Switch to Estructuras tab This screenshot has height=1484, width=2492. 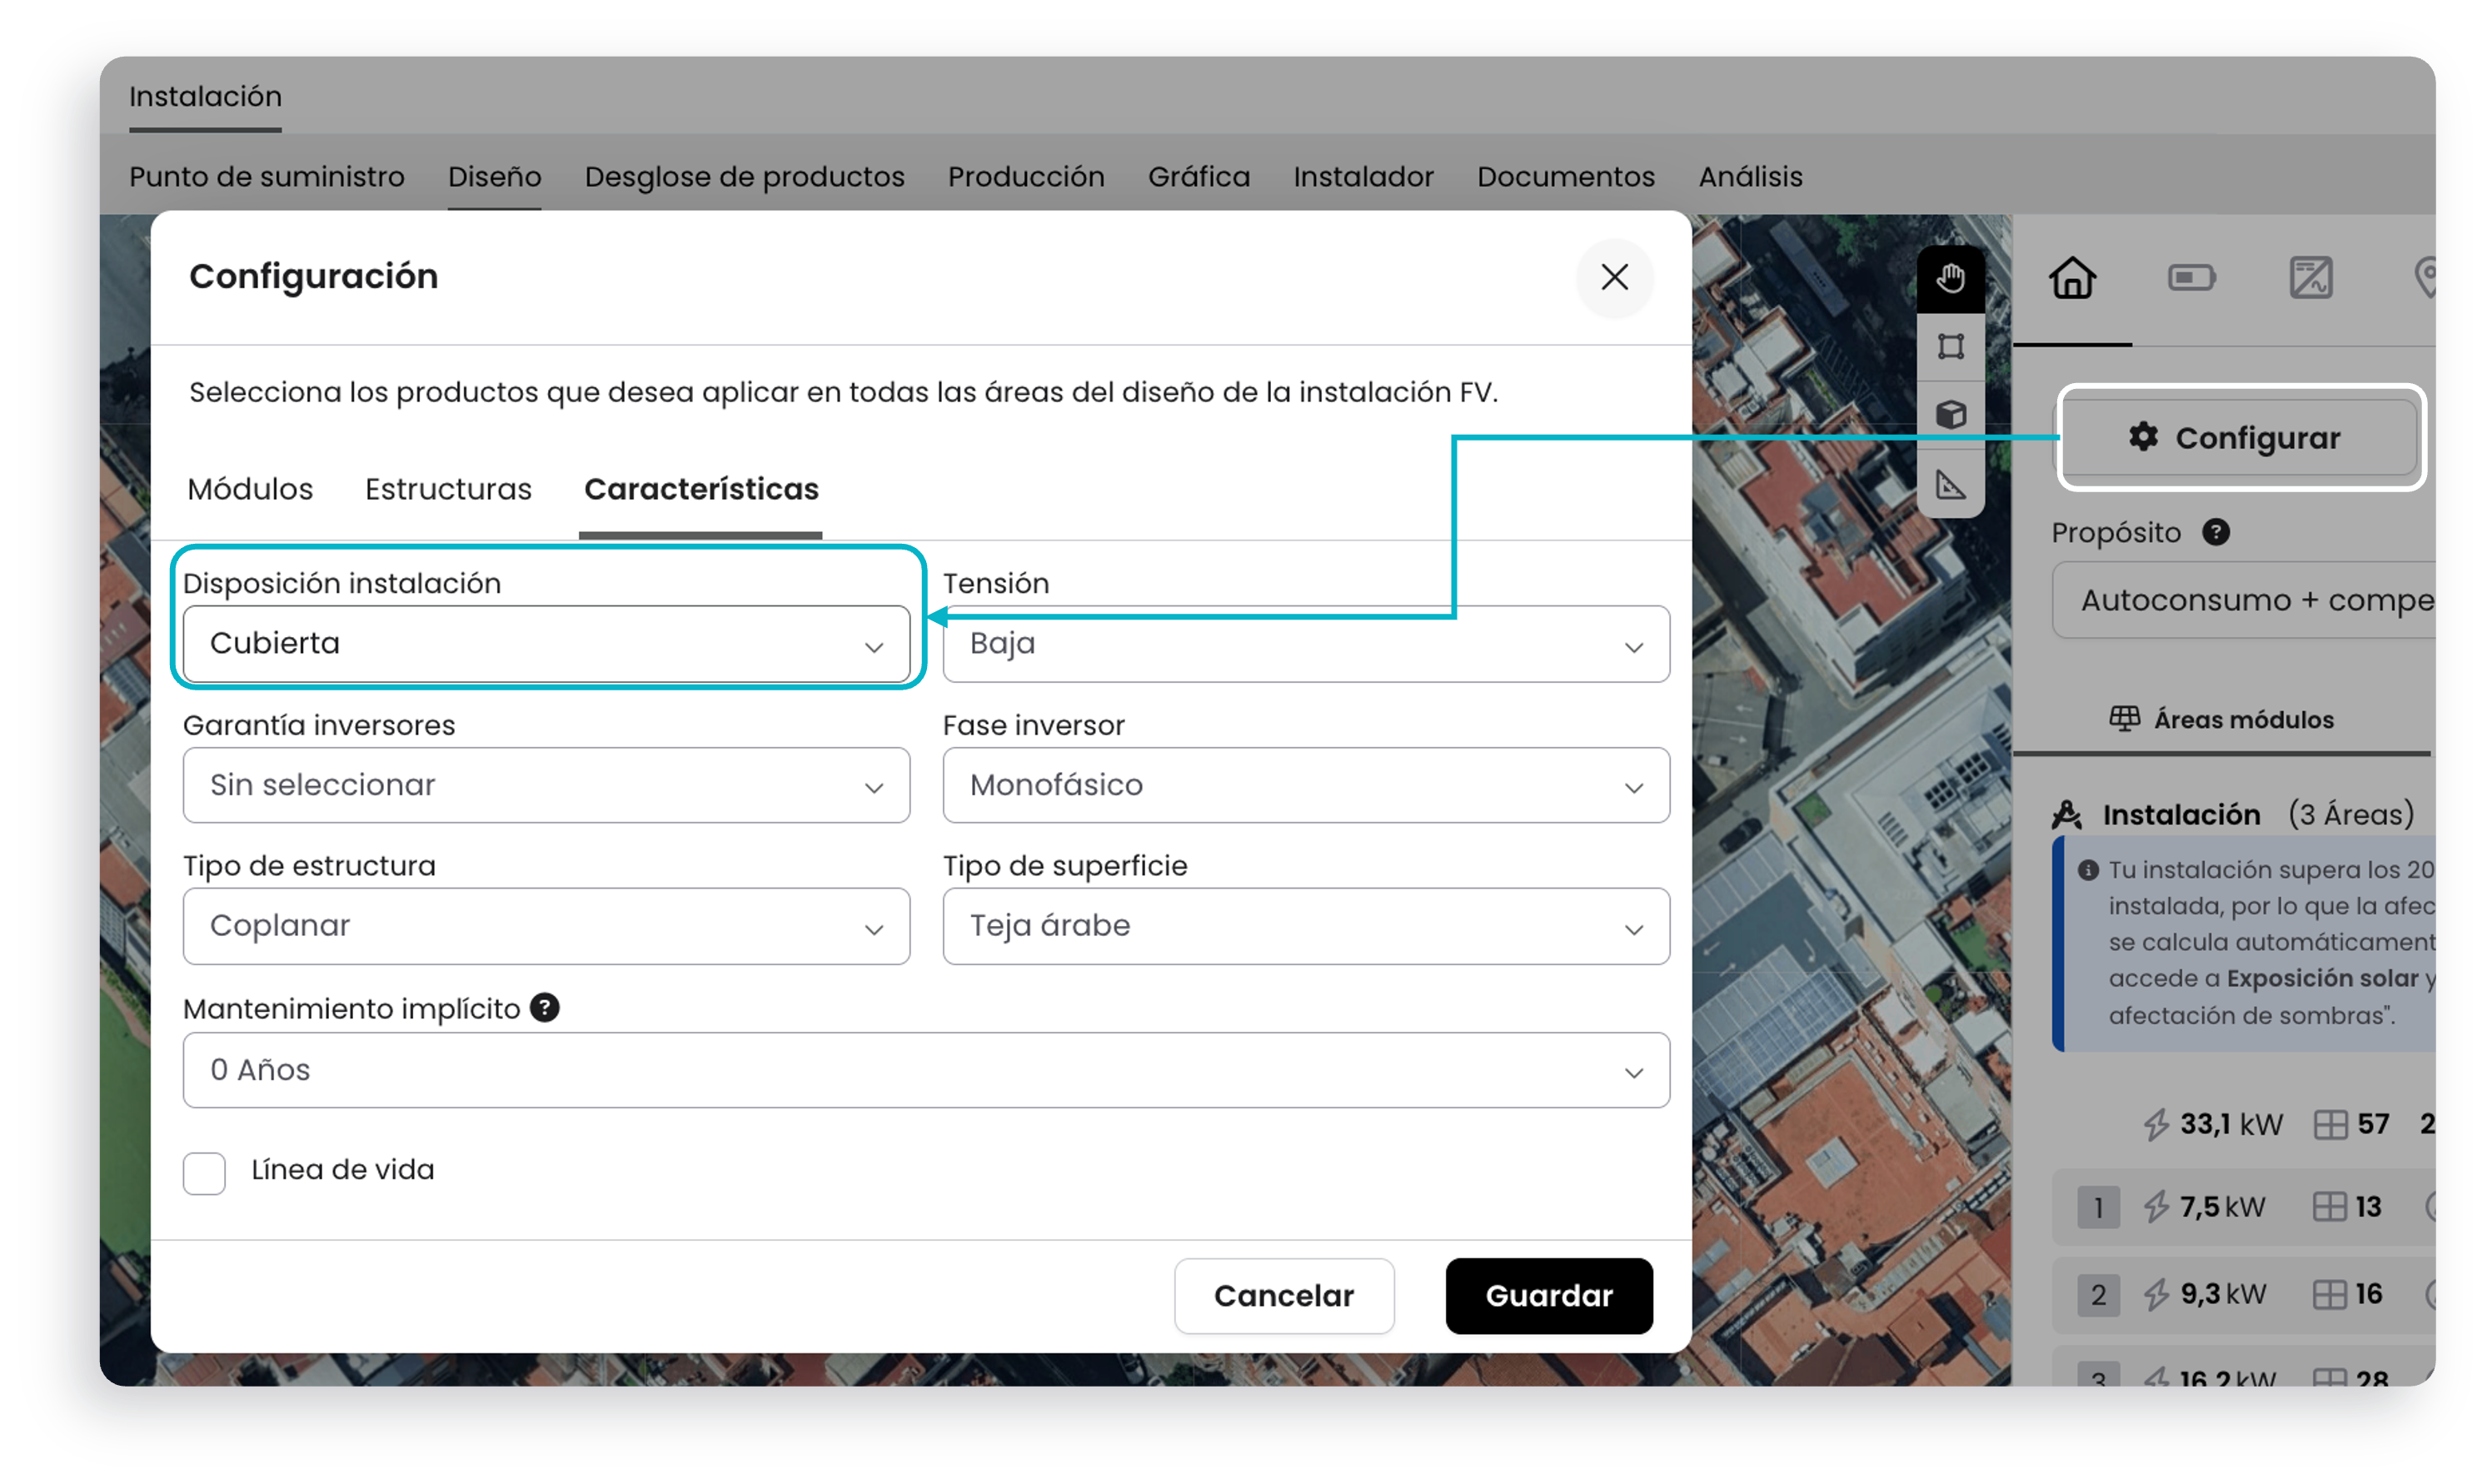coord(448,489)
